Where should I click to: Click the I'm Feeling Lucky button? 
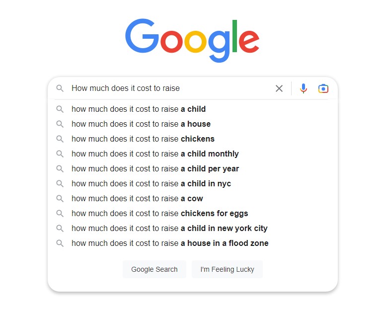point(227,269)
